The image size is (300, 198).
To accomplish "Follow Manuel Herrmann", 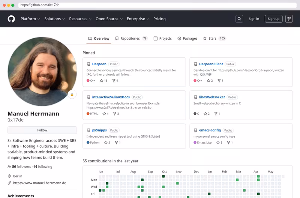I will (x=42, y=130).
